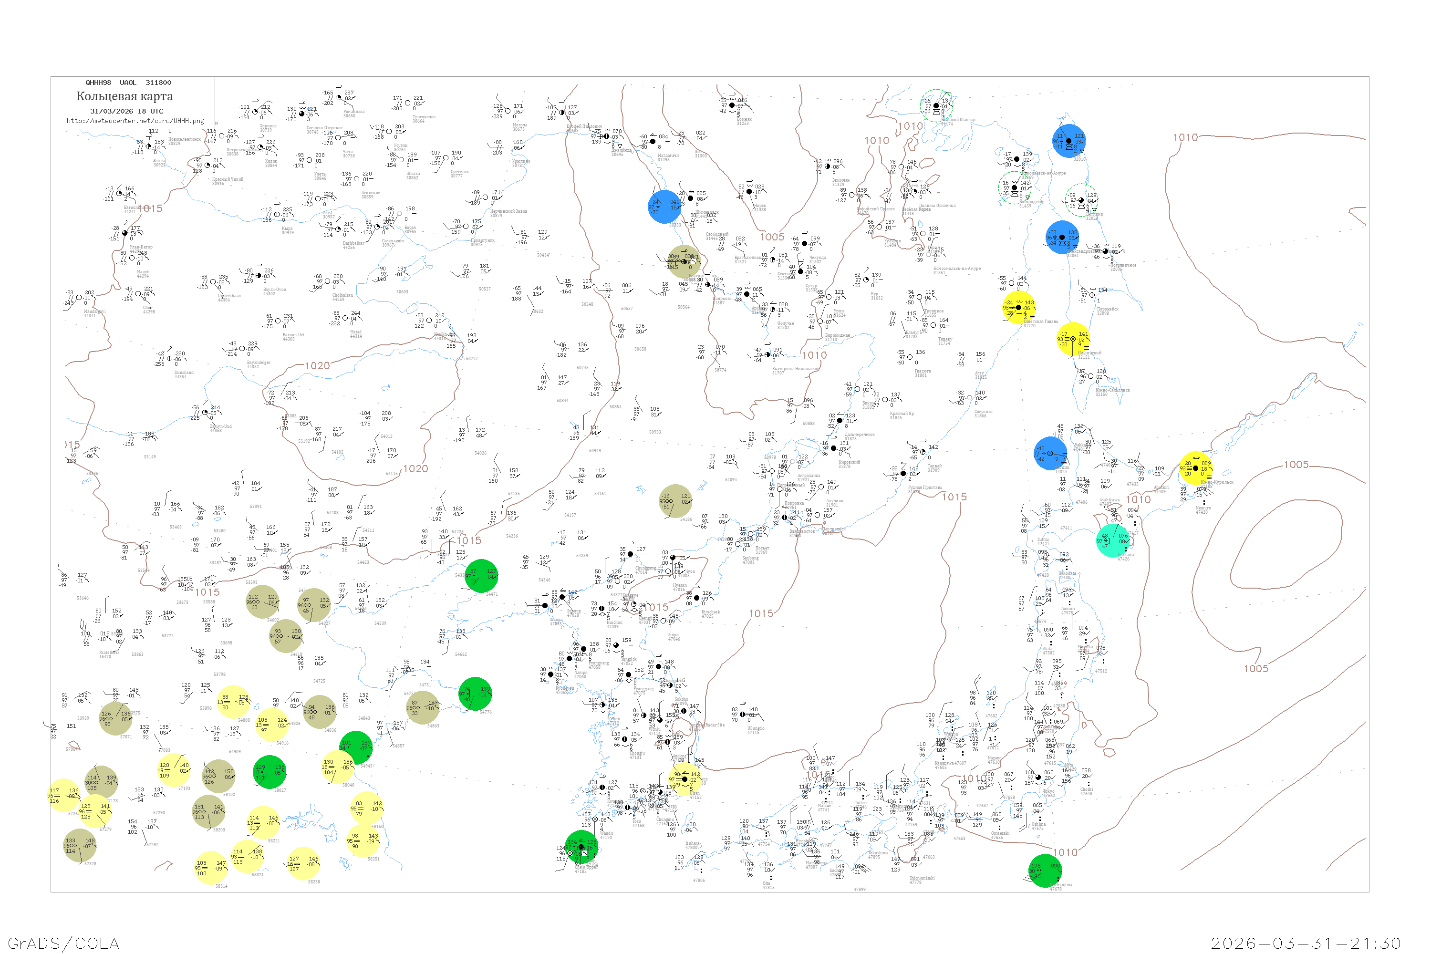Click the 2026-03-31-21:30 timestamp in footer

coord(1307,943)
